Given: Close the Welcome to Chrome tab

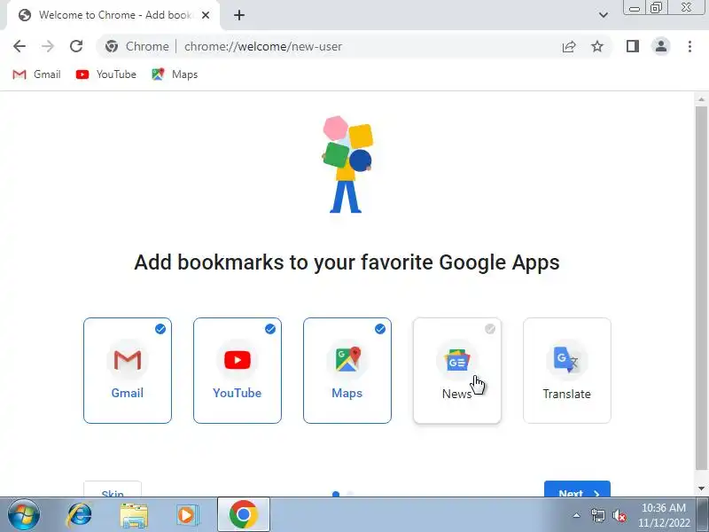Looking at the screenshot, I should click(206, 15).
